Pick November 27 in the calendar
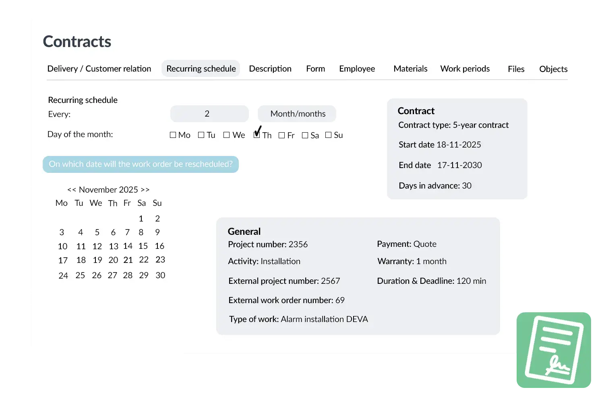 tap(112, 275)
